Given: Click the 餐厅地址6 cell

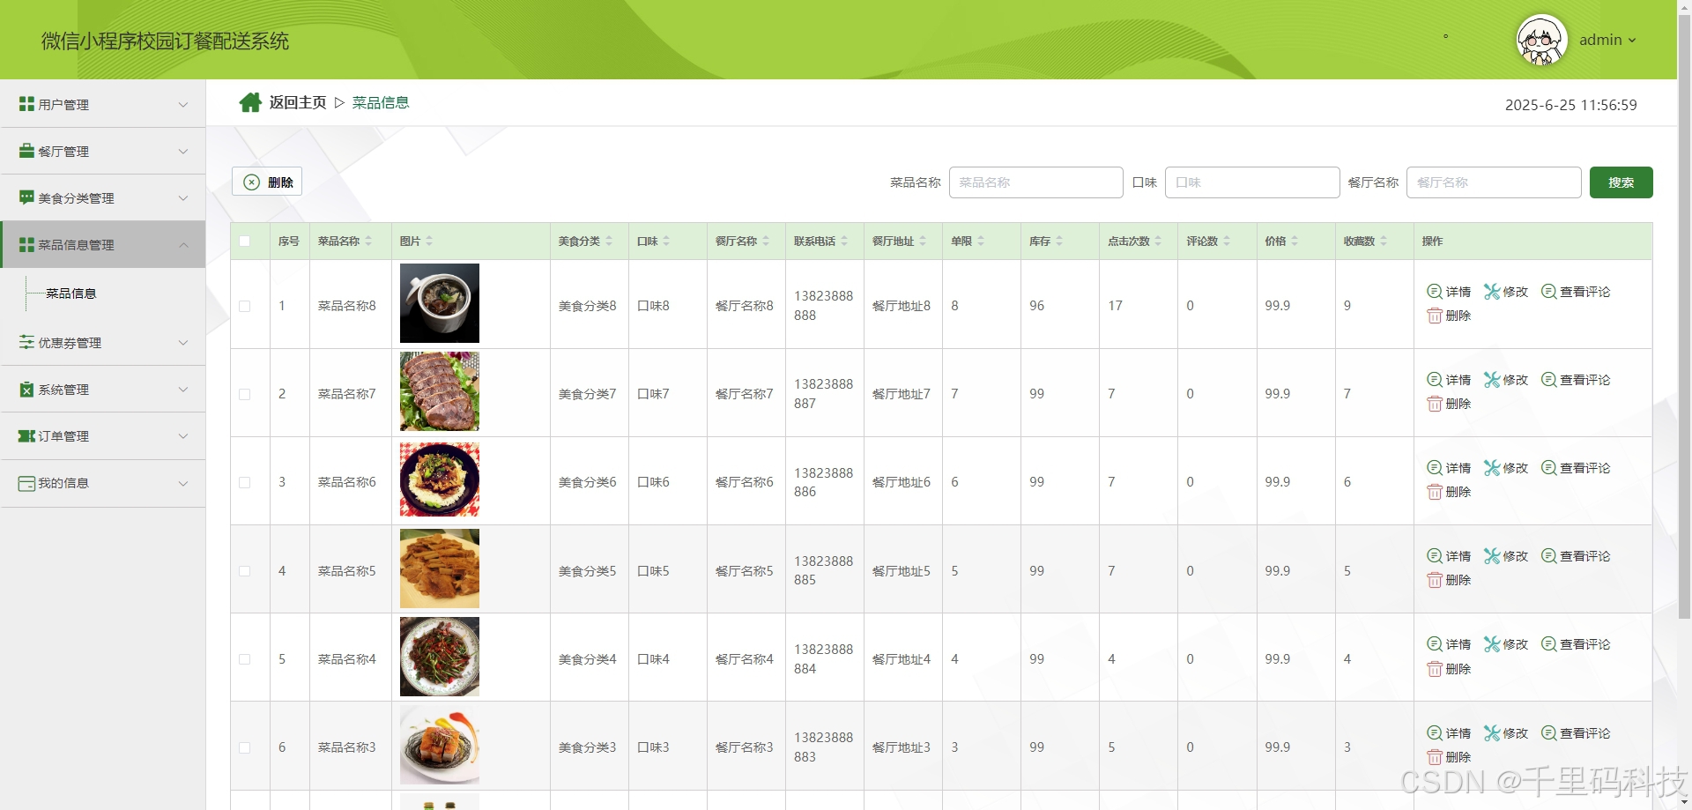Looking at the screenshot, I should click(901, 482).
